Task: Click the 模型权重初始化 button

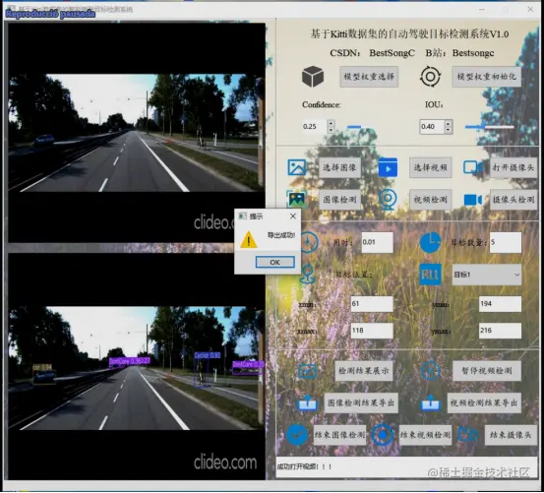Action: [487, 77]
